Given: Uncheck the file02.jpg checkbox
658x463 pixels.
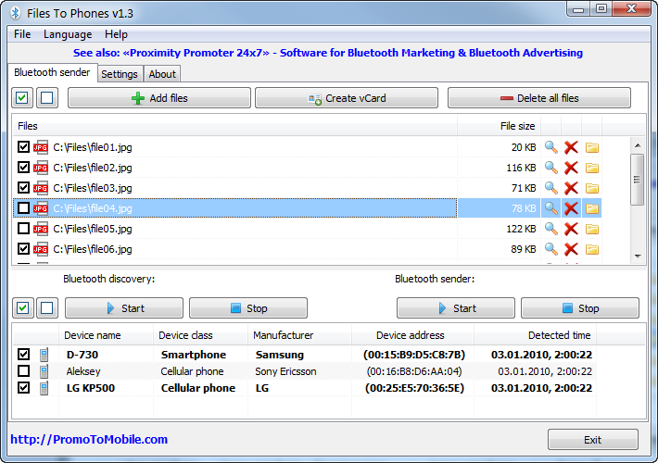Looking at the screenshot, I should pos(23,168).
